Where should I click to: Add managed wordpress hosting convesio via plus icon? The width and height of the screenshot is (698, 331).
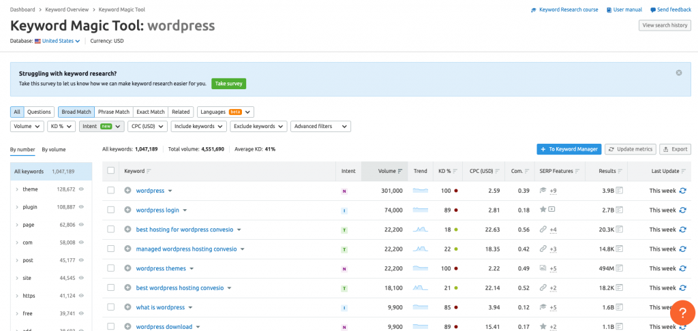(127, 249)
